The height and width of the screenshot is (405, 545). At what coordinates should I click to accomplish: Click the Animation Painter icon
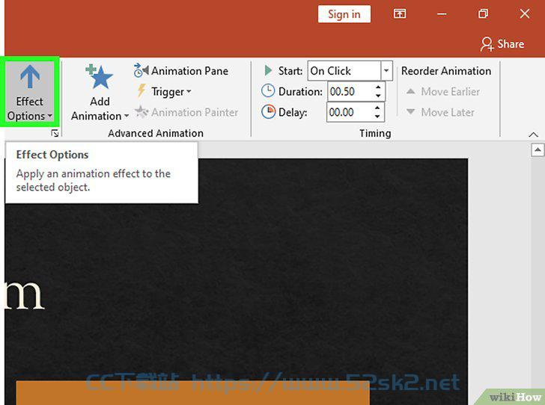(141, 112)
